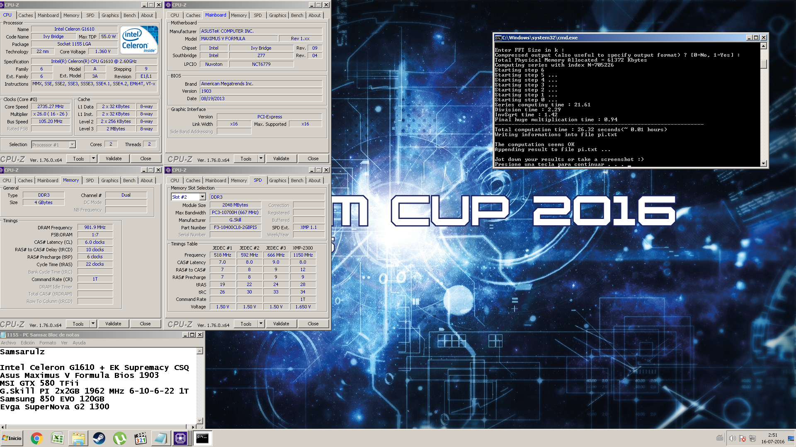Open the Edición menu in Notepad

28,343
